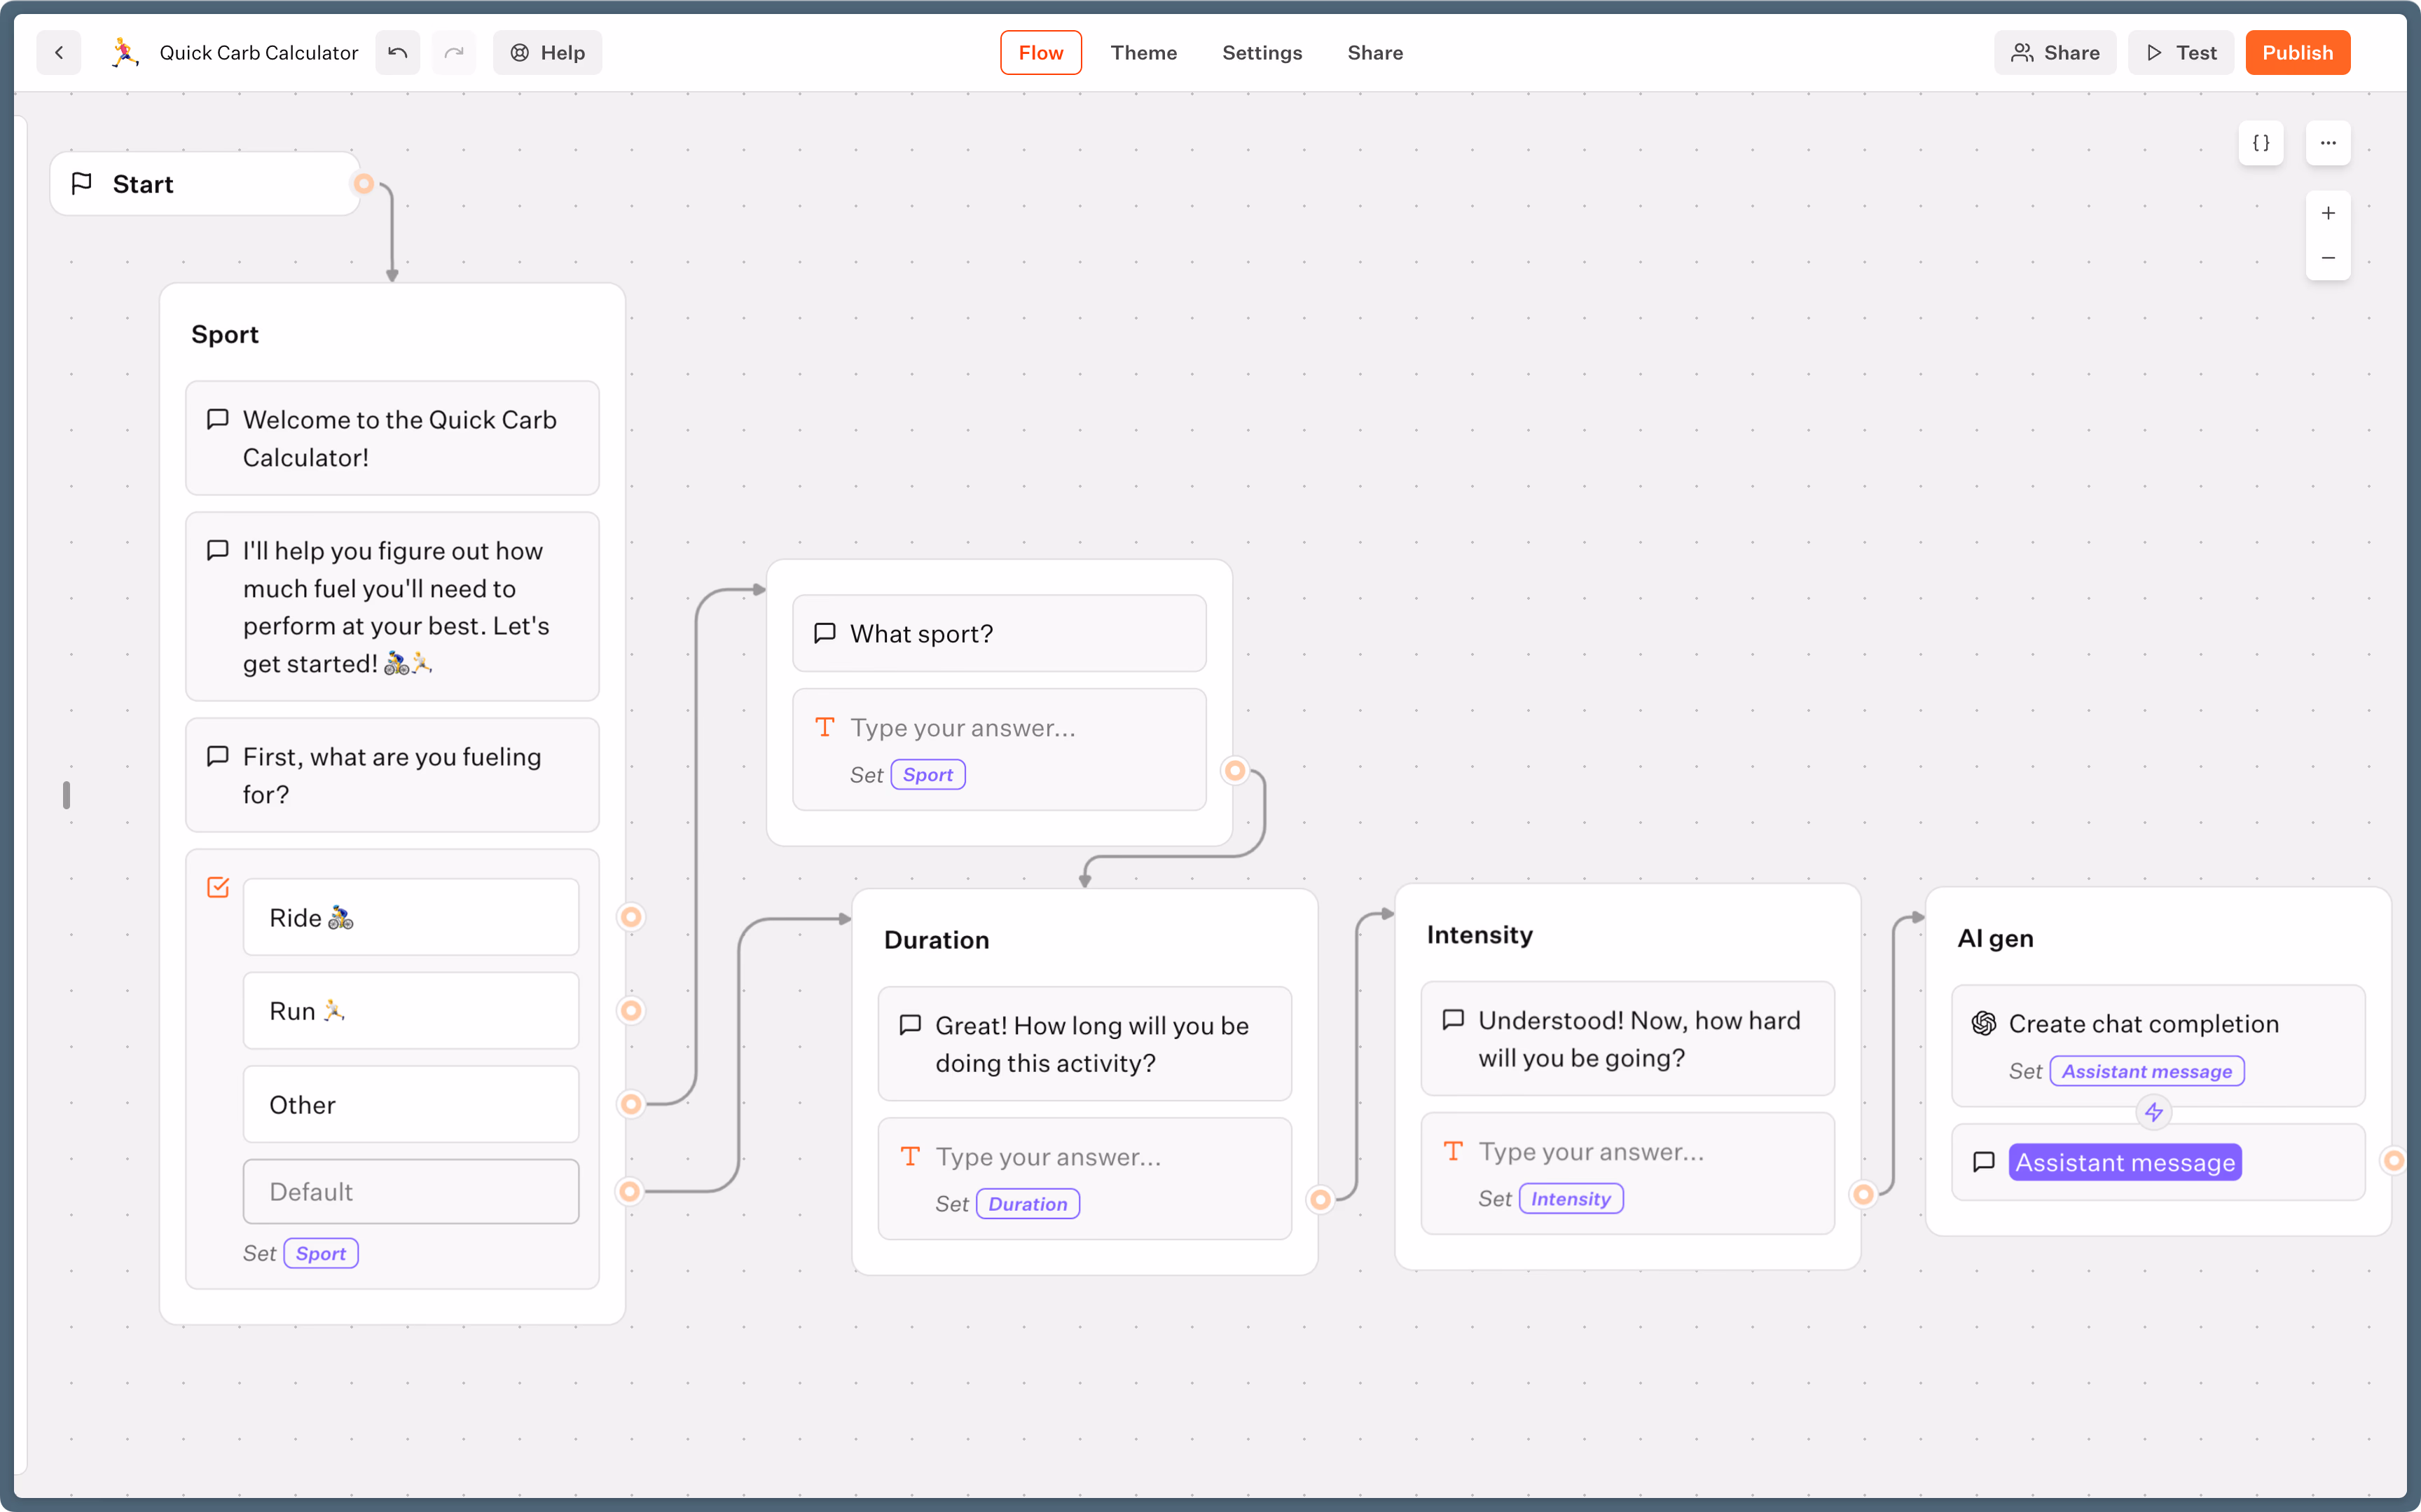Zoom in with the plus button
The image size is (2421, 1512).
click(2327, 214)
